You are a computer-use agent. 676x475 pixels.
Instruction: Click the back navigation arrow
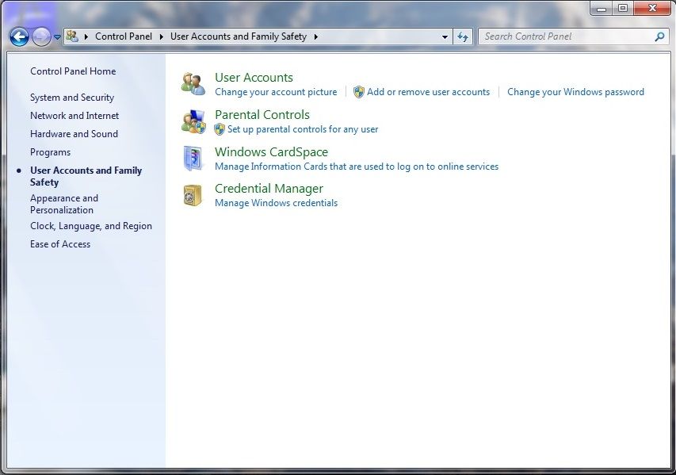click(19, 36)
